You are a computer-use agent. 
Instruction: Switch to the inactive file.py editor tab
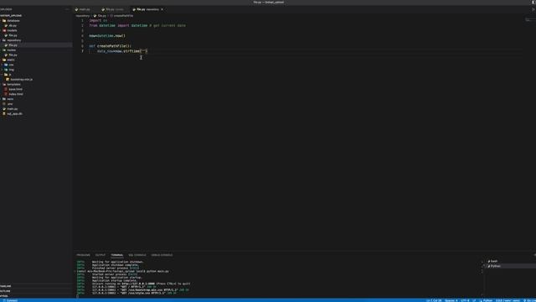[x=115, y=9]
